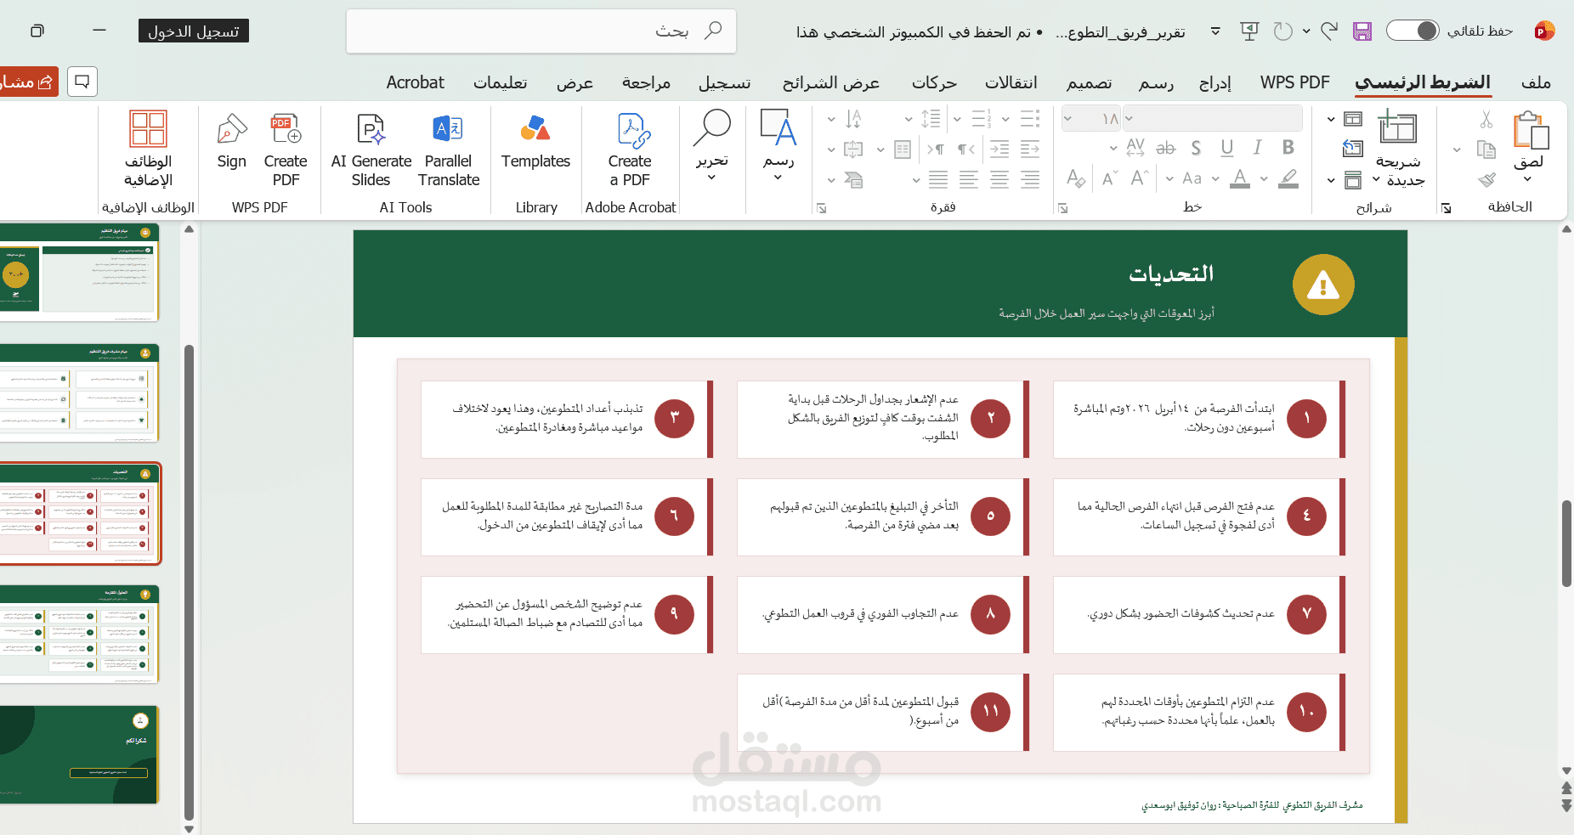The height and width of the screenshot is (835, 1574).
Task: Click the Reset slide icon
Action: (1353, 150)
